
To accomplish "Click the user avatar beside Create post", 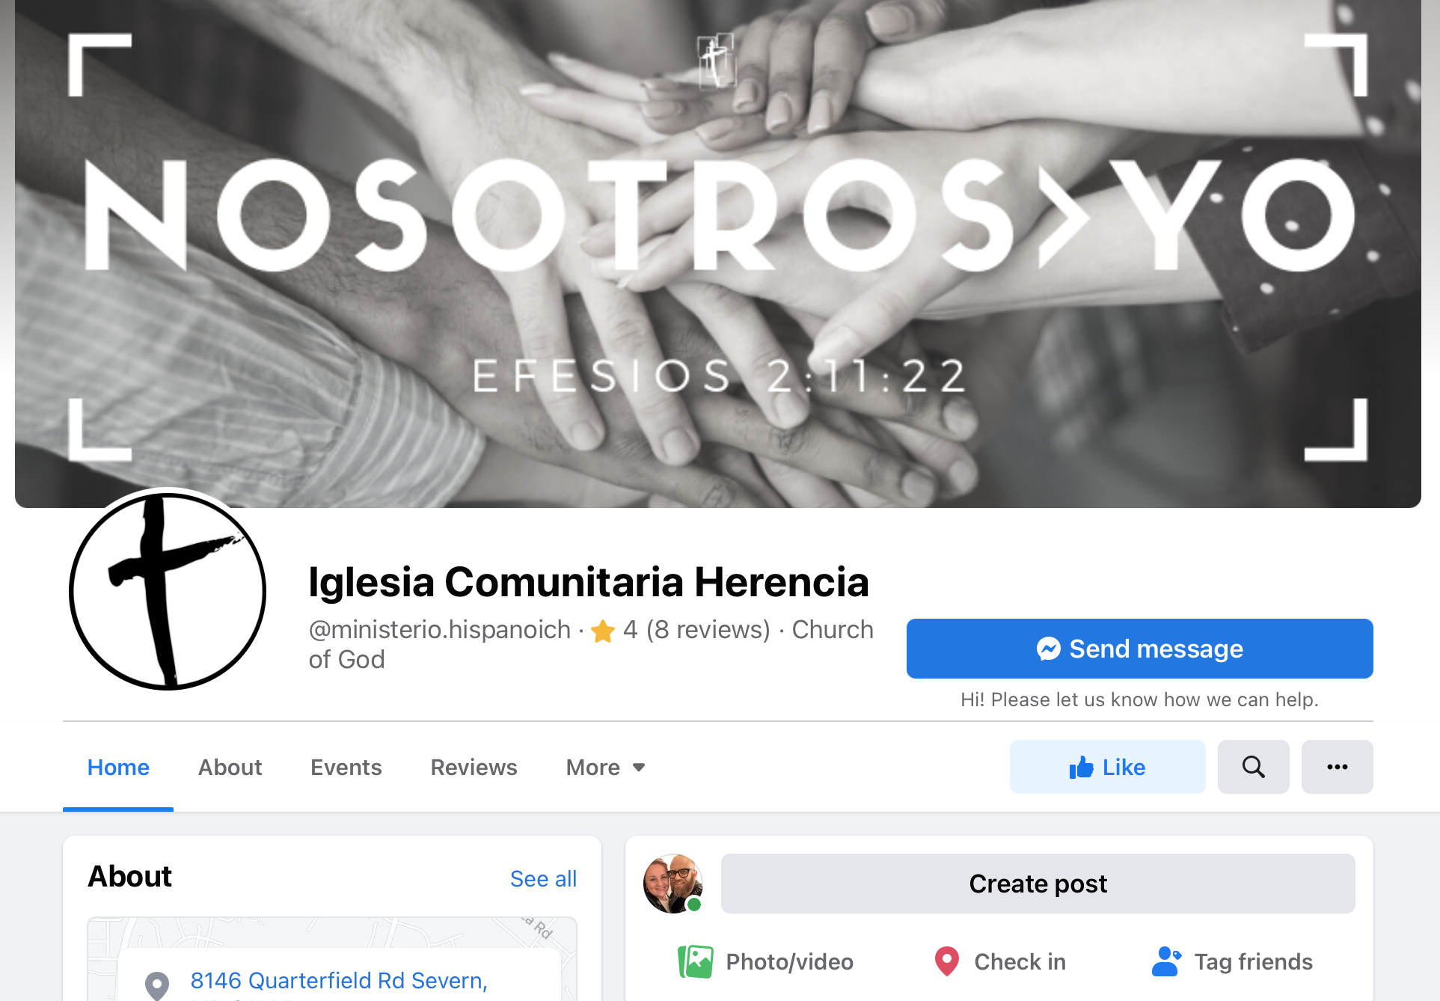I will click(x=673, y=884).
